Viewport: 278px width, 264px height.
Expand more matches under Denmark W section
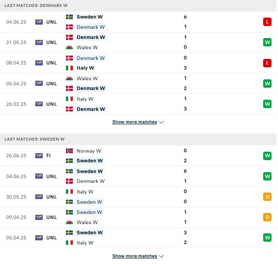[x=138, y=122]
